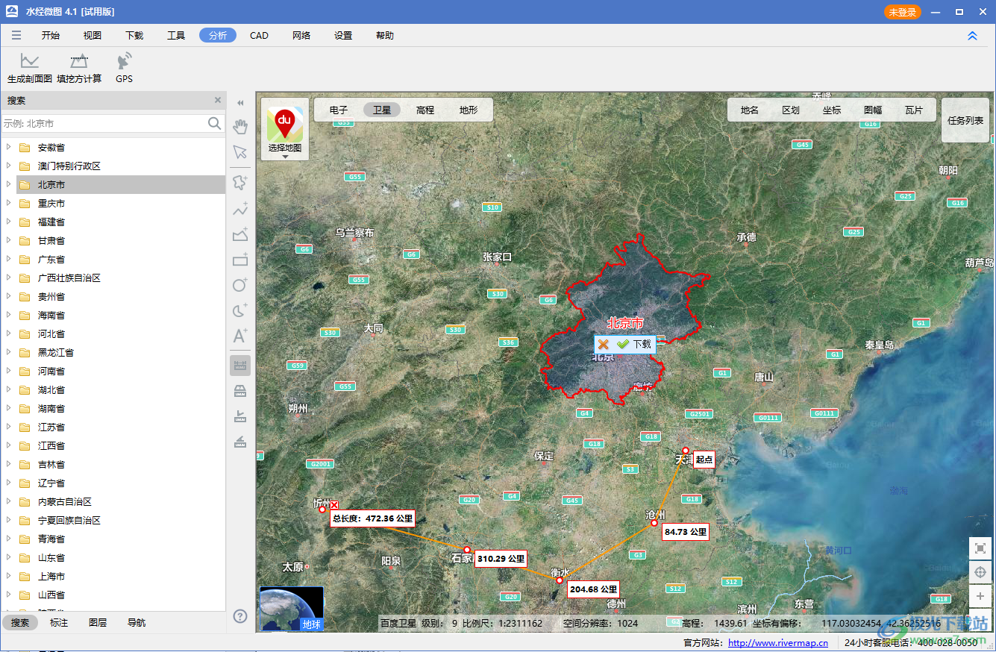The width and height of the screenshot is (996, 652).
Task: Open the 选择地图 map source dropdown
Action: [285, 129]
